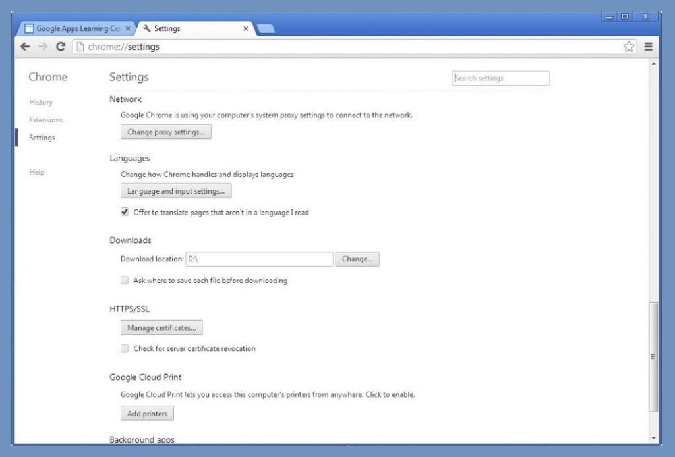Click the wrench icon on the Settings tab
This screenshot has width=675, height=457.
147,28
